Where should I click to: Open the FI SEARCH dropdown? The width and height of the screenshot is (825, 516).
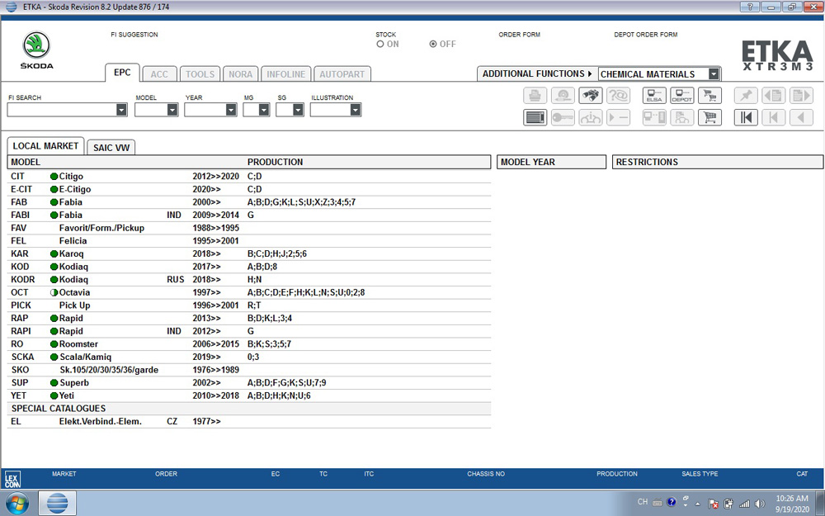(121, 110)
